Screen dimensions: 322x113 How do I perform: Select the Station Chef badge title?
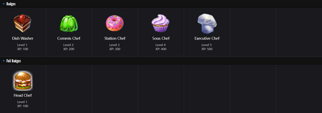click(115, 38)
